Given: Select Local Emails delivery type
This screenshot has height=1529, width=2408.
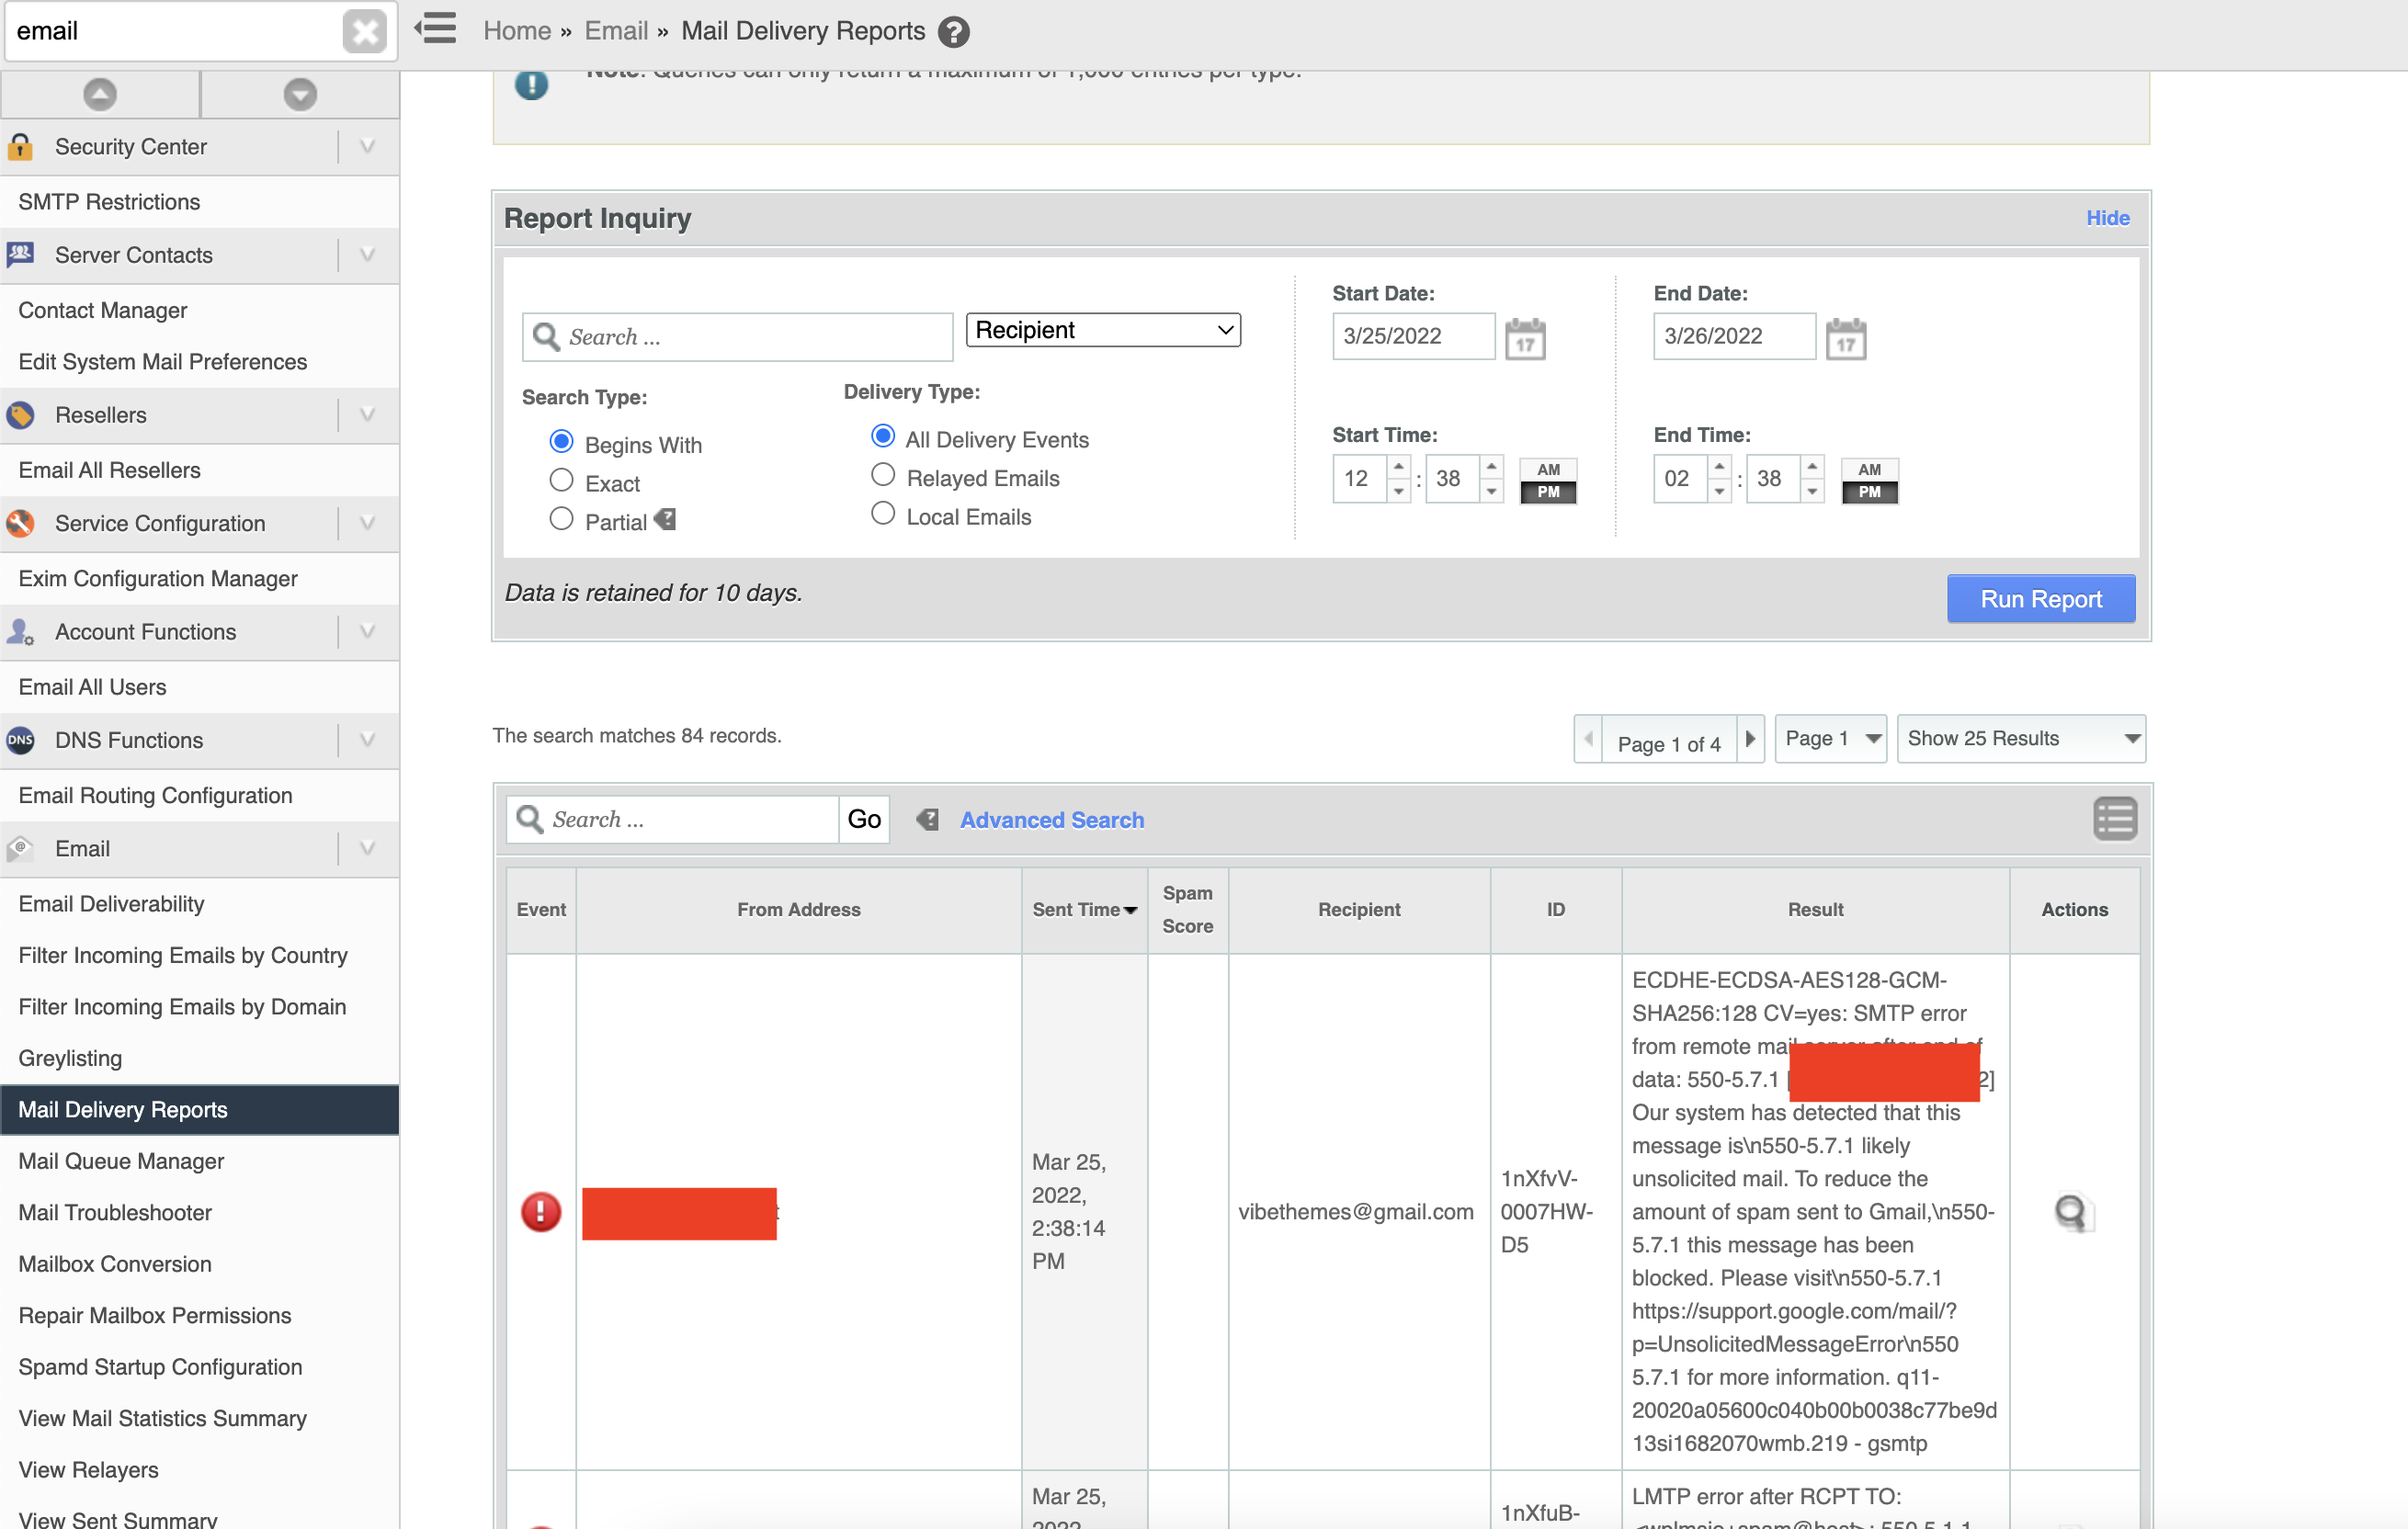Looking at the screenshot, I should (x=883, y=514).
